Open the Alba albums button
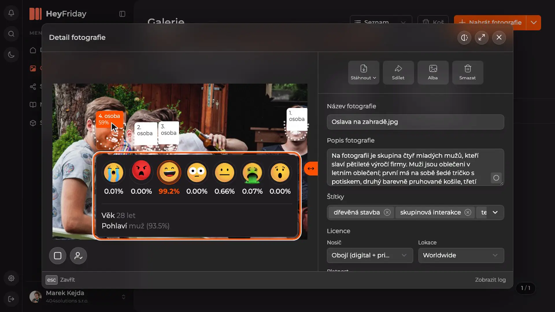Screen dimensions: 555x312 [x=433, y=73]
